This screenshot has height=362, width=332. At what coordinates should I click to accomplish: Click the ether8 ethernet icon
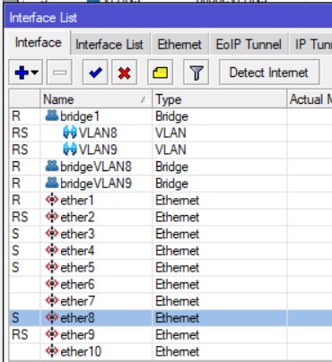[x=52, y=317]
